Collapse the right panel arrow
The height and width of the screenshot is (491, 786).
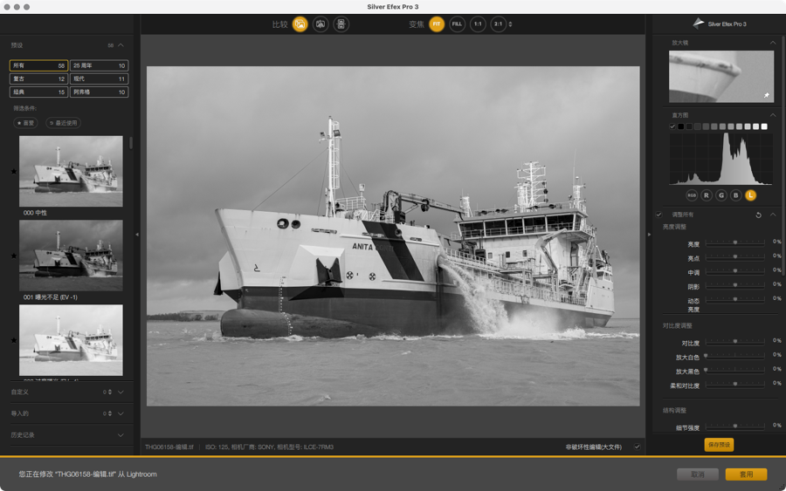coord(649,235)
